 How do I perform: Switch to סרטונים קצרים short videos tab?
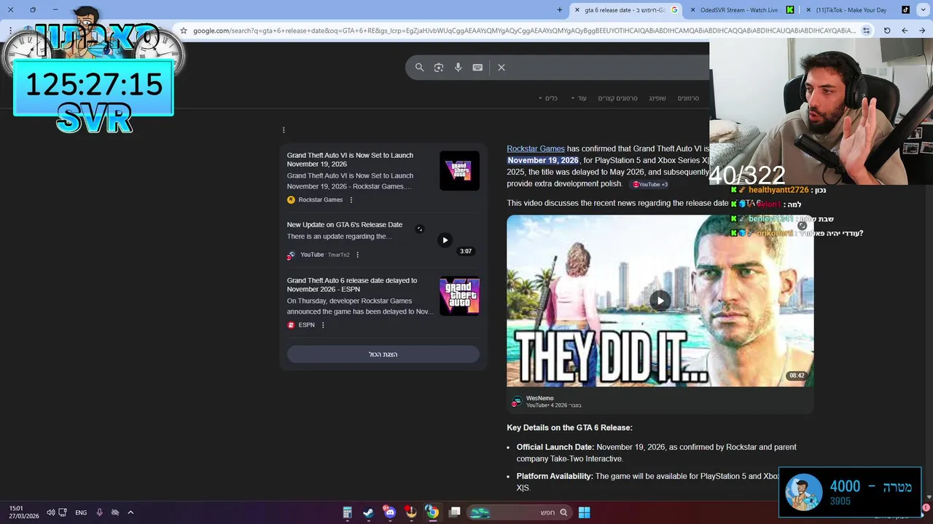pos(617,98)
